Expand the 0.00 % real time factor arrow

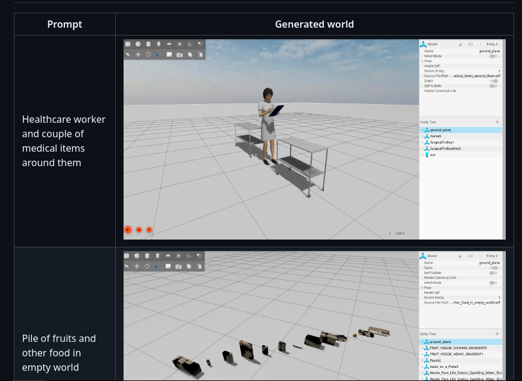point(390,234)
